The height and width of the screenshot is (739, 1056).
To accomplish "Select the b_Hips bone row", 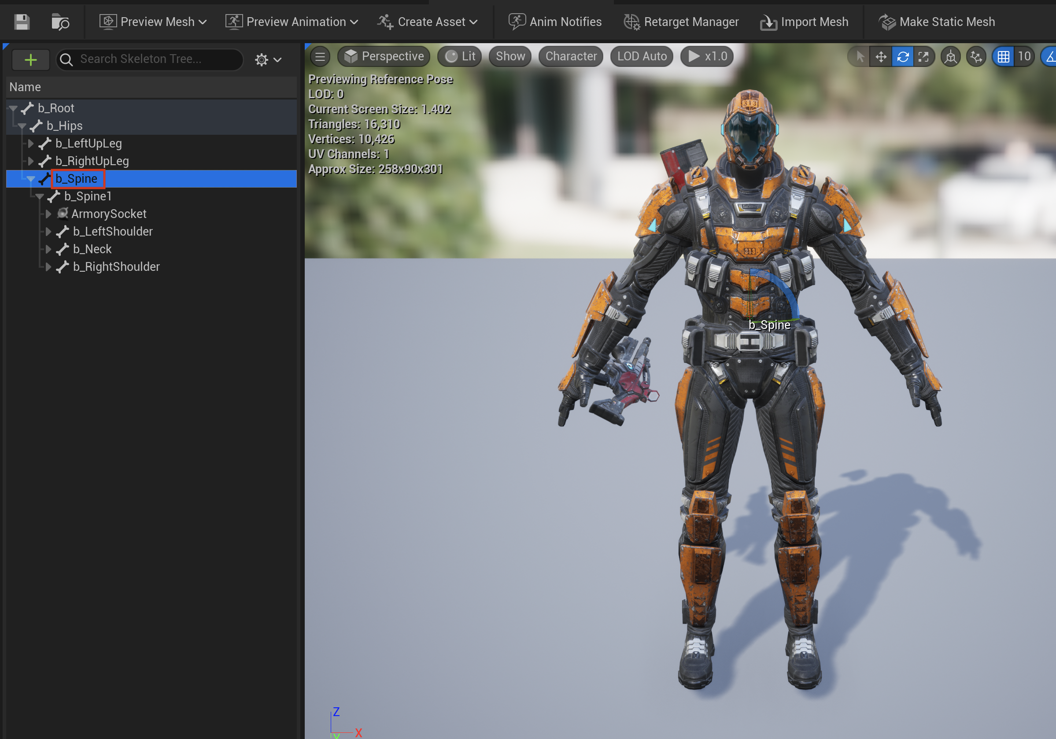I will tap(151, 126).
